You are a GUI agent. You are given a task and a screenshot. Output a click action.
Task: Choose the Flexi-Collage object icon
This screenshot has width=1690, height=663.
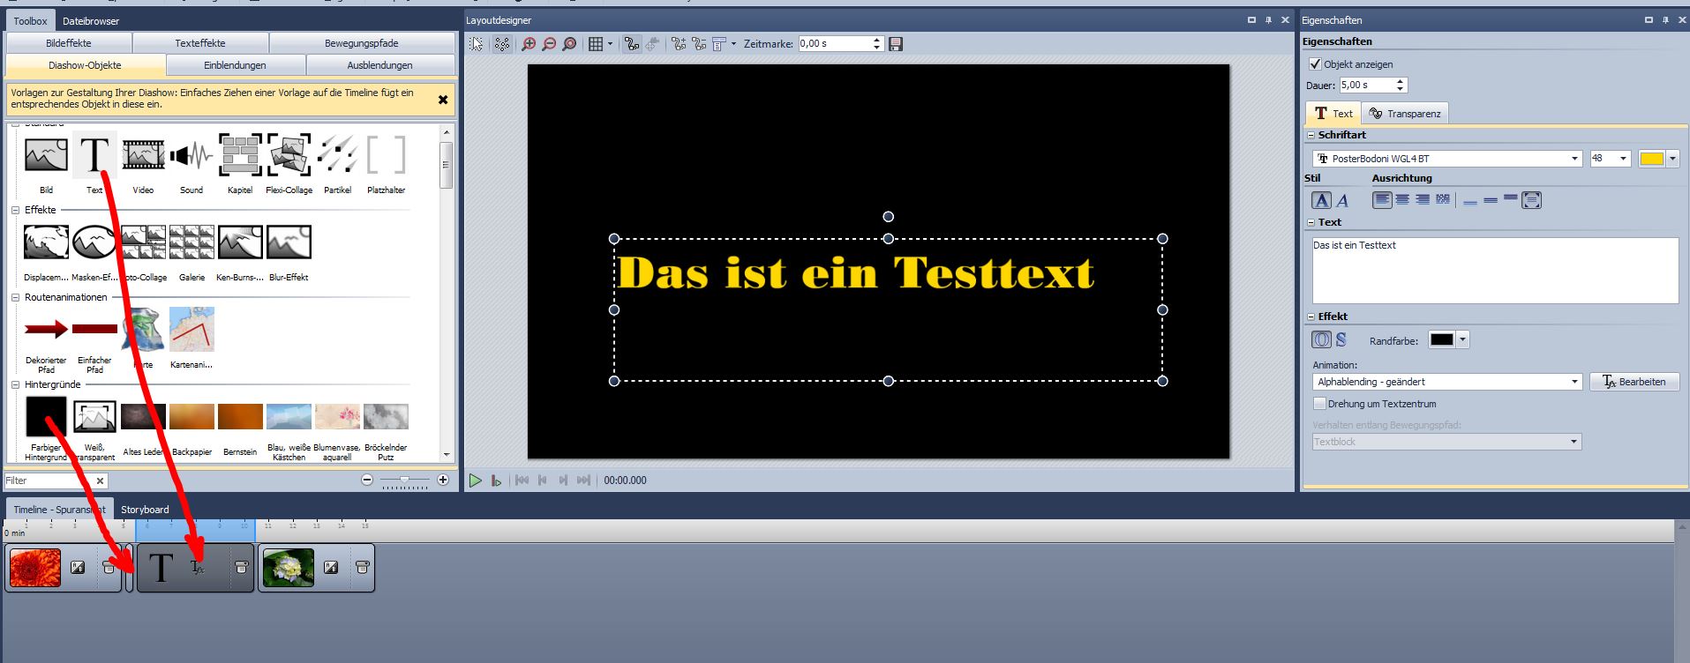coord(289,157)
